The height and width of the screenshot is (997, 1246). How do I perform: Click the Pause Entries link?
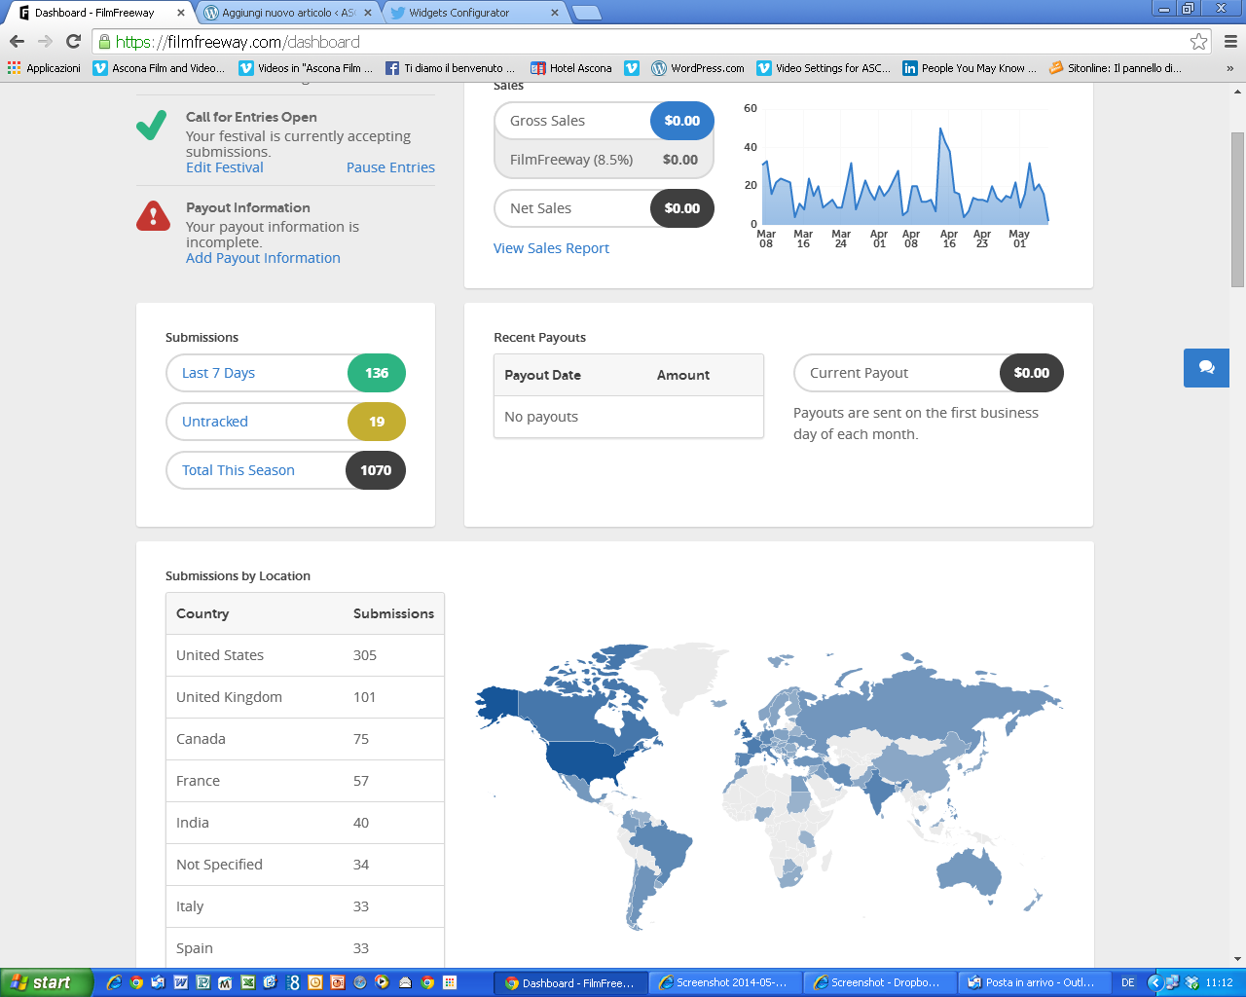coord(390,167)
